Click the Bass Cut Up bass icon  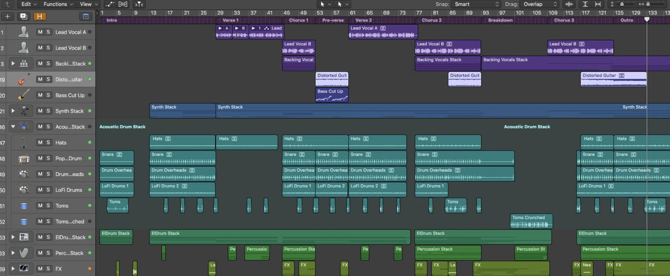(24, 95)
